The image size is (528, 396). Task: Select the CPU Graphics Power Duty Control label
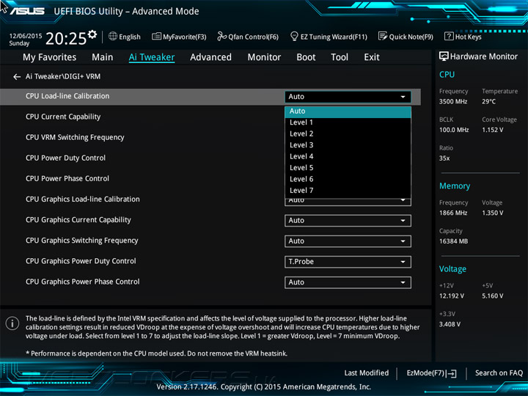pyautogui.click(x=81, y=261)
